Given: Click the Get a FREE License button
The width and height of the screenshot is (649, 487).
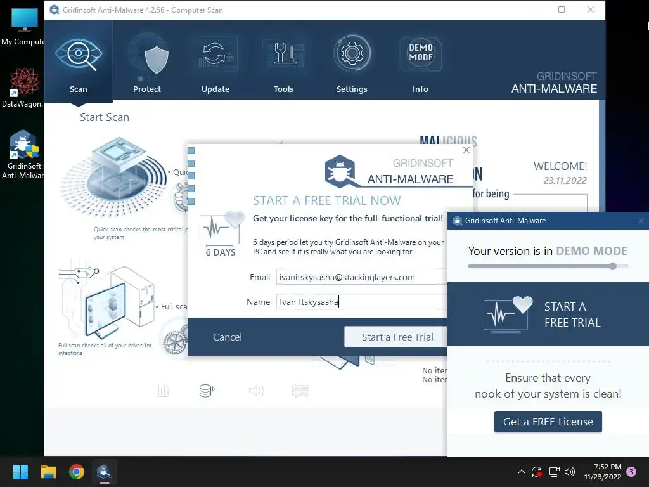Looking at the screenshot, I should (x=548, y=422).
